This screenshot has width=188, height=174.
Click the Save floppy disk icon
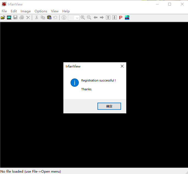15,18
